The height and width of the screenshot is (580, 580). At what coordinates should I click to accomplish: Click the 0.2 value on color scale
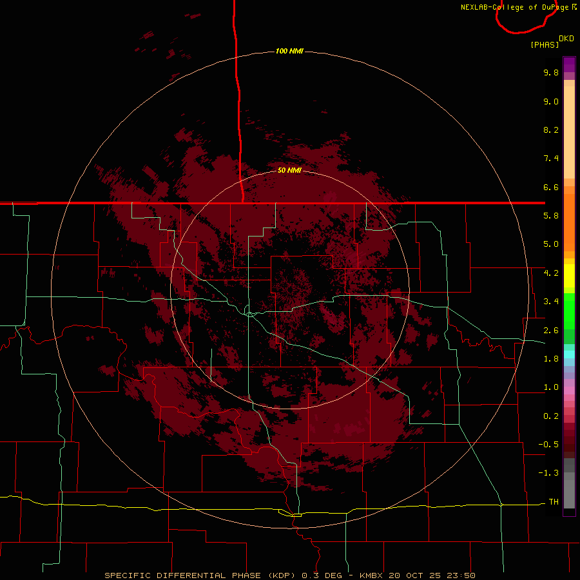(551, 416)
